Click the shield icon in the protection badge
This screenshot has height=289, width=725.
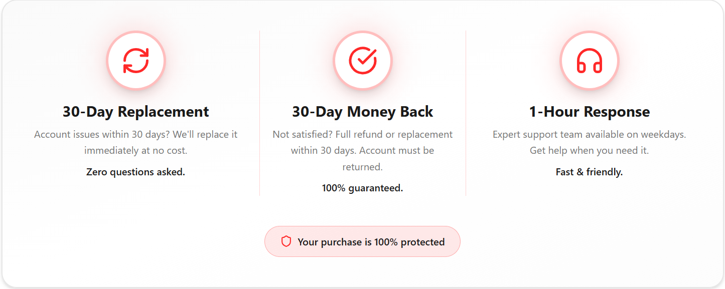[x=286, y=241]
